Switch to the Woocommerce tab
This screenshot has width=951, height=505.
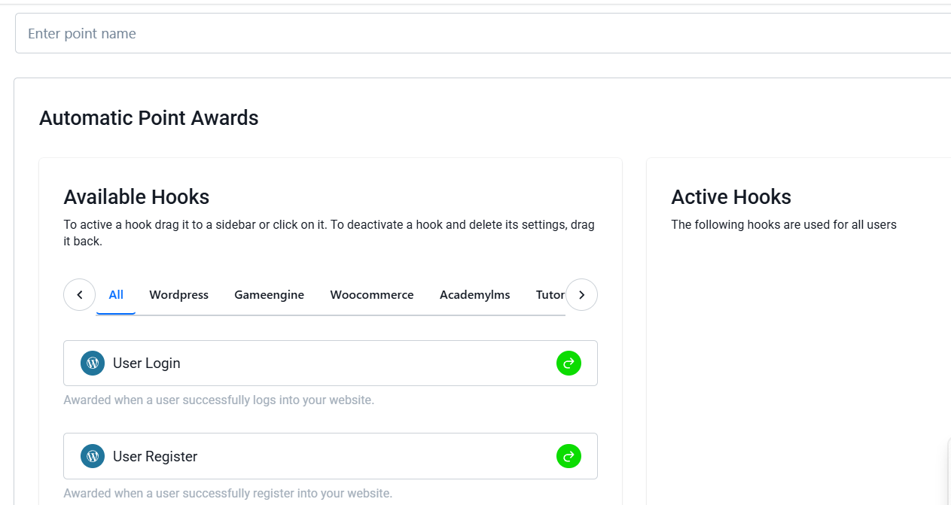click(372, 295)
